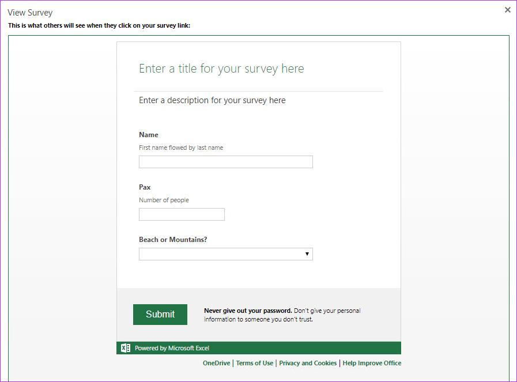Follow the Privacy and Cookies link
This screenshot has height=382, width=517.
click(x=308, y=363)
